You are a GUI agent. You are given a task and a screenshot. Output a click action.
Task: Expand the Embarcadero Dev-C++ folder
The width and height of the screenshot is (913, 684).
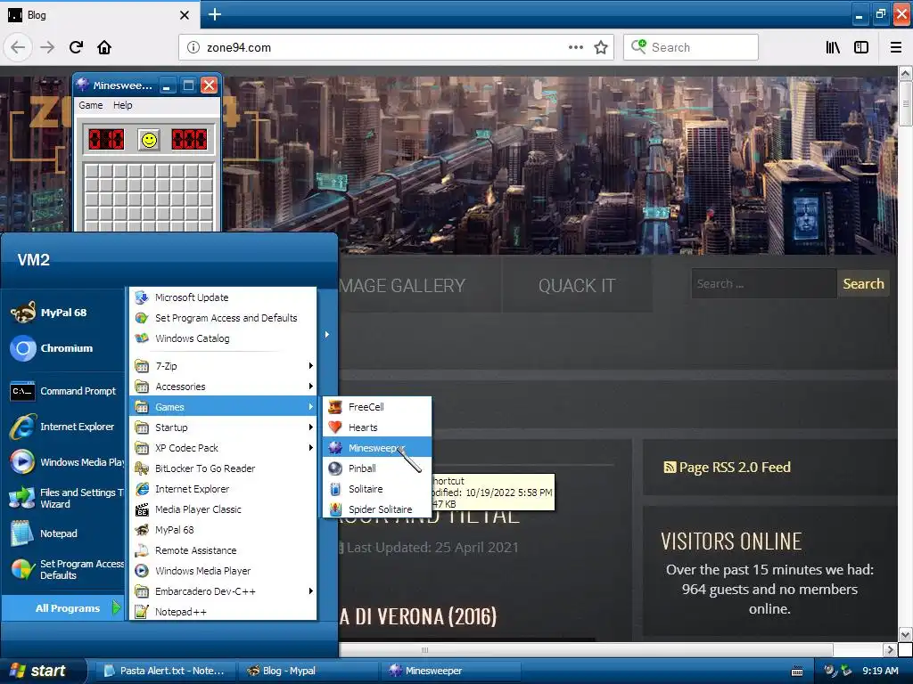tap(223, 591)
